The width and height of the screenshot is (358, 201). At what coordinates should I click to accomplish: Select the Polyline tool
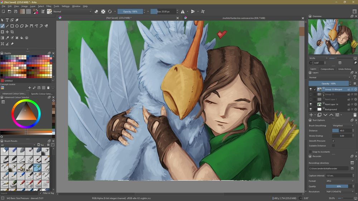27,26
